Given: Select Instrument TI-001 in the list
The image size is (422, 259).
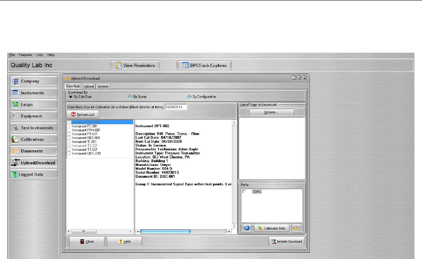Looking at the screenshot, I should point(84,142).
